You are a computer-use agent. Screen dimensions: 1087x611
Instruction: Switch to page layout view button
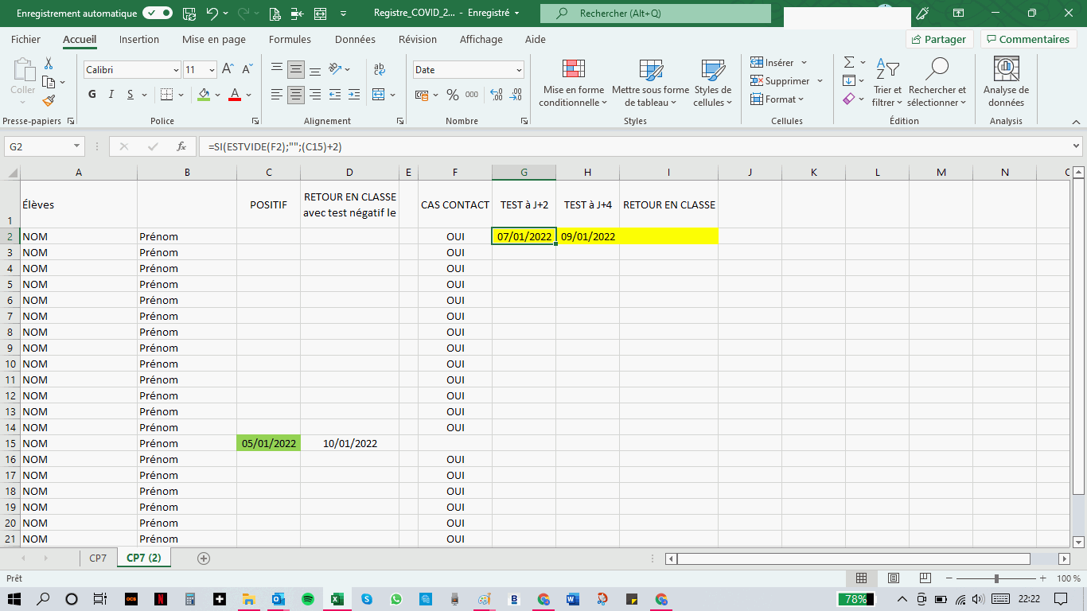[893, 578]
